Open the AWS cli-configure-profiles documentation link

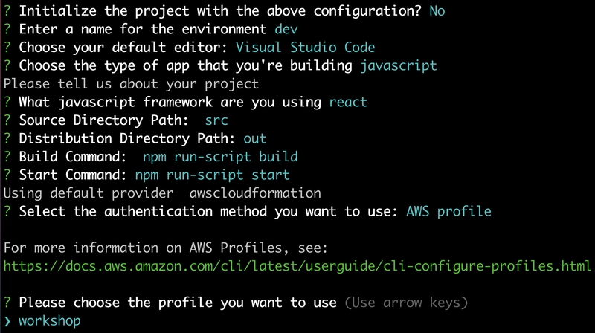[x=297, y=266]
